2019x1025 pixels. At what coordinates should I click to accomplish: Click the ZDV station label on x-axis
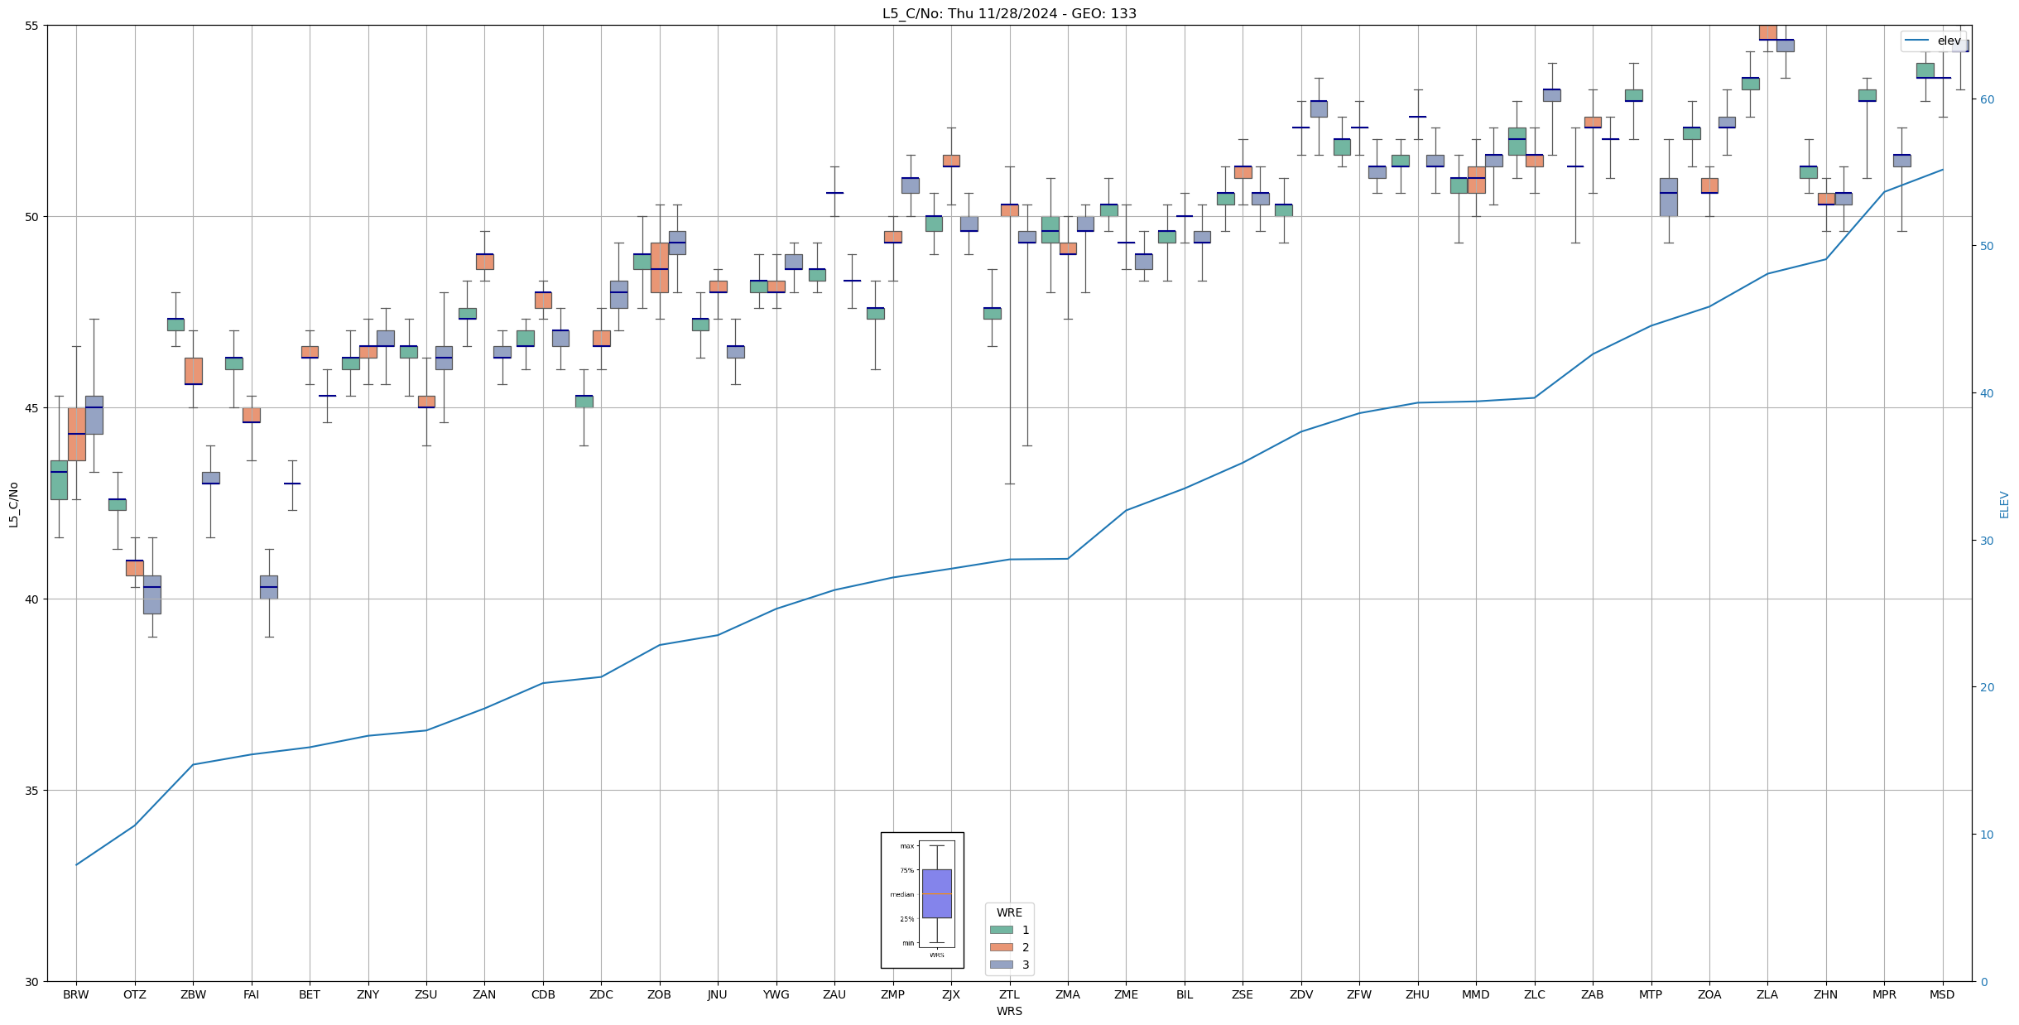point(1300,994)
